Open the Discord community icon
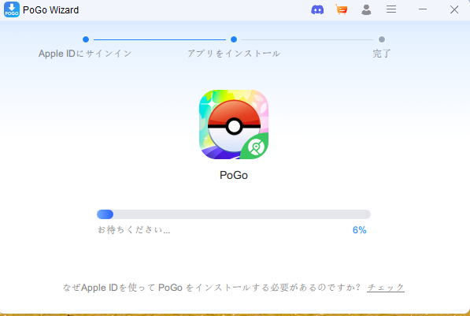Screen dimensions: 470x316 tap(317, 9)
